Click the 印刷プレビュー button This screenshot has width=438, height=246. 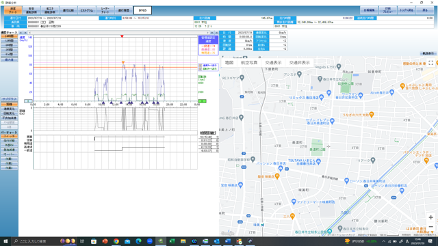point(388,10)
